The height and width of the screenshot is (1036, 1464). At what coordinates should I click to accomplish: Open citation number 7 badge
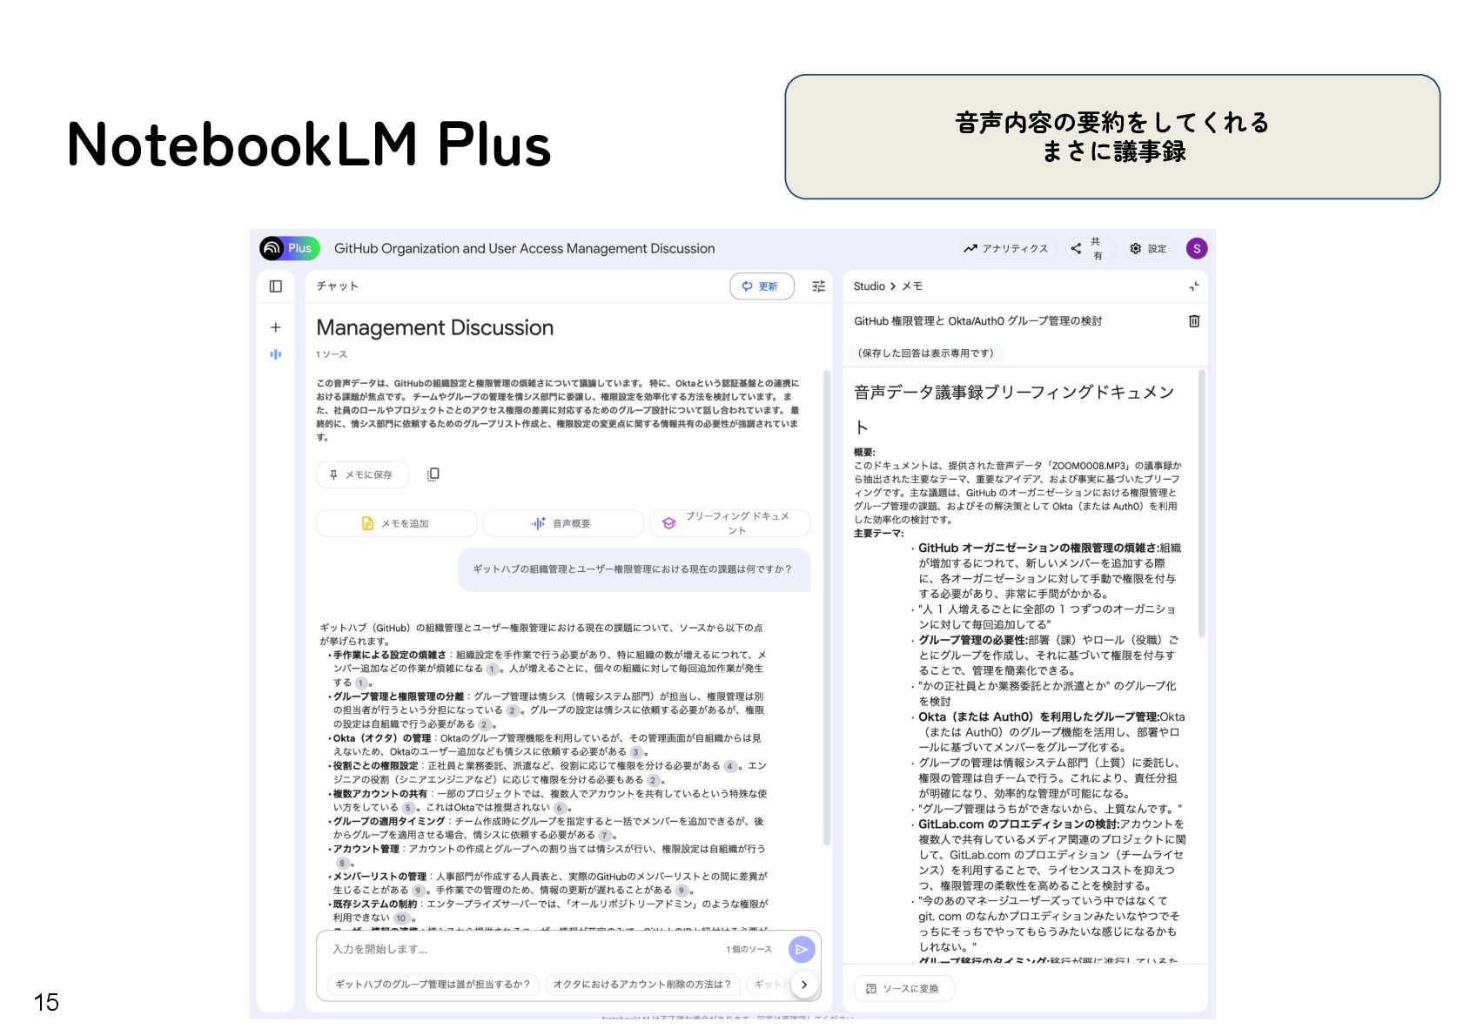(605, 836)
